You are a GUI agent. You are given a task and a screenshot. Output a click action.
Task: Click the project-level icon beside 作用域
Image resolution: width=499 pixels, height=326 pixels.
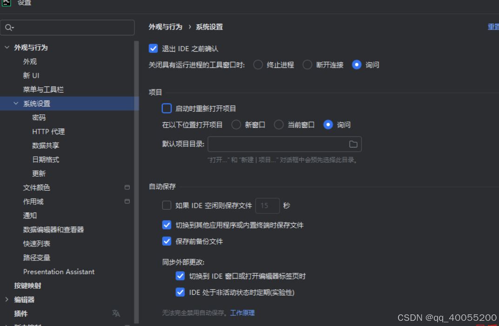[127, 201]
